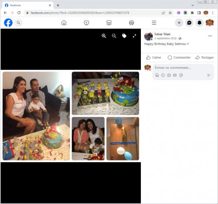This screenshot has height=204, width=218.
Task: Click the site lock icon
Action: point(27,13)
